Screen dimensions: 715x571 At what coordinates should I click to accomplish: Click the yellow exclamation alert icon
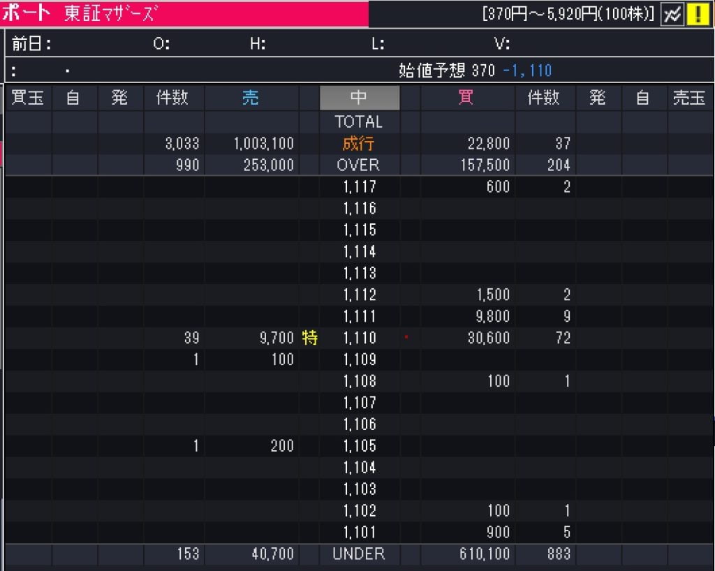pos(698,14)
